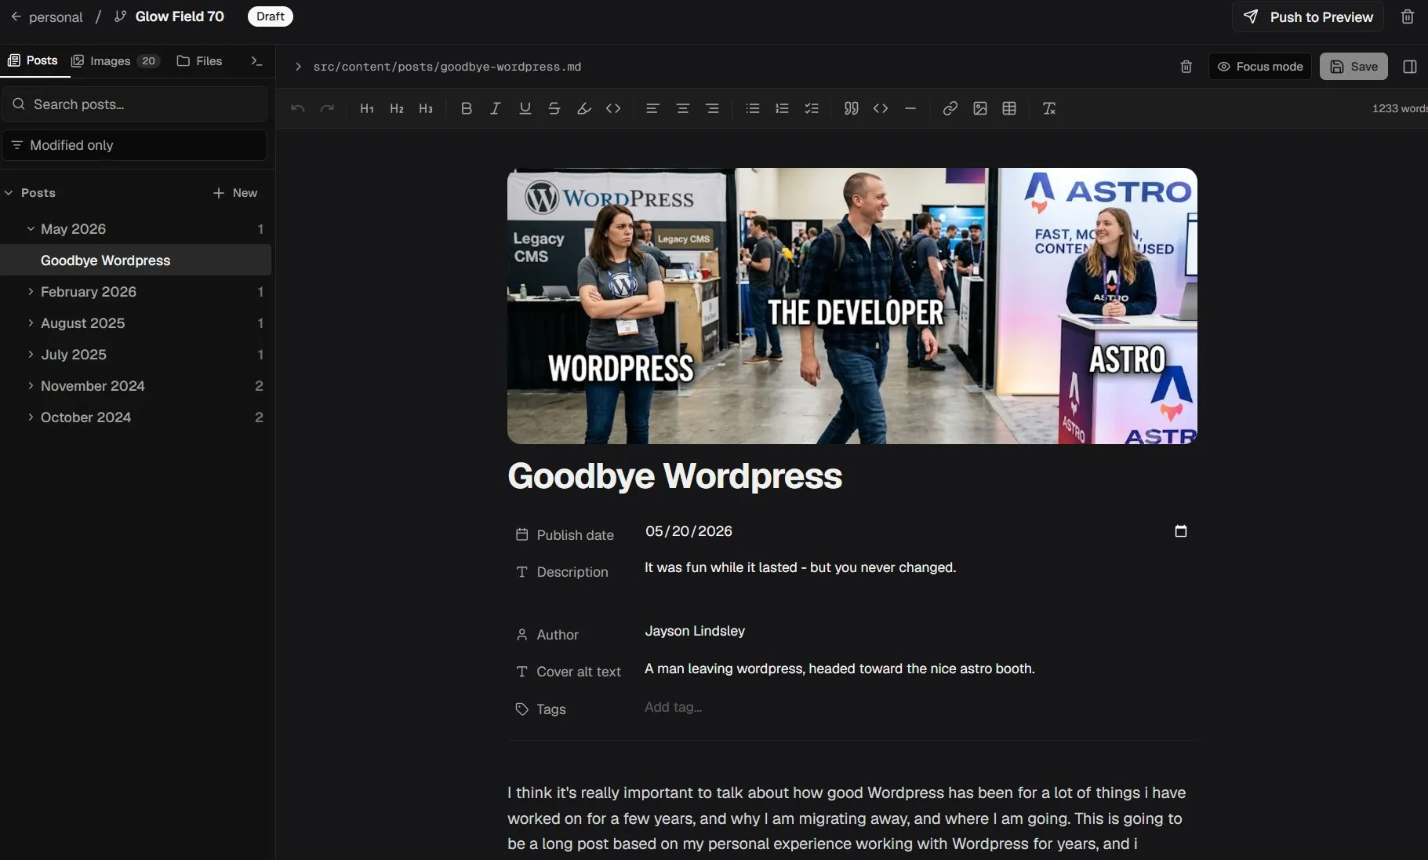Insert a task checklist
The width and height of the screenshot is (1428, 860).
point(811,108)
